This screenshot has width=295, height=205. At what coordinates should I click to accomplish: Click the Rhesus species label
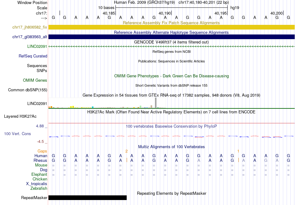[40, 160]
